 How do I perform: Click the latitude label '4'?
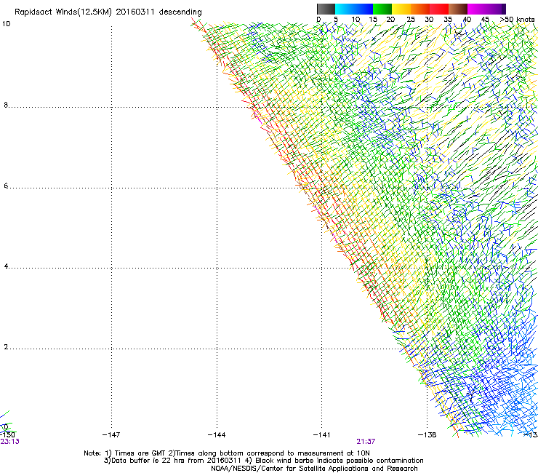click(6, 266)
